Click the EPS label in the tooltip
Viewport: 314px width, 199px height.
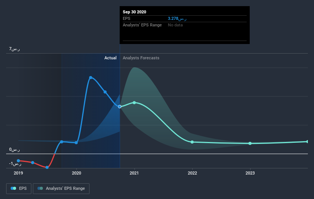(x=126, y=18)
